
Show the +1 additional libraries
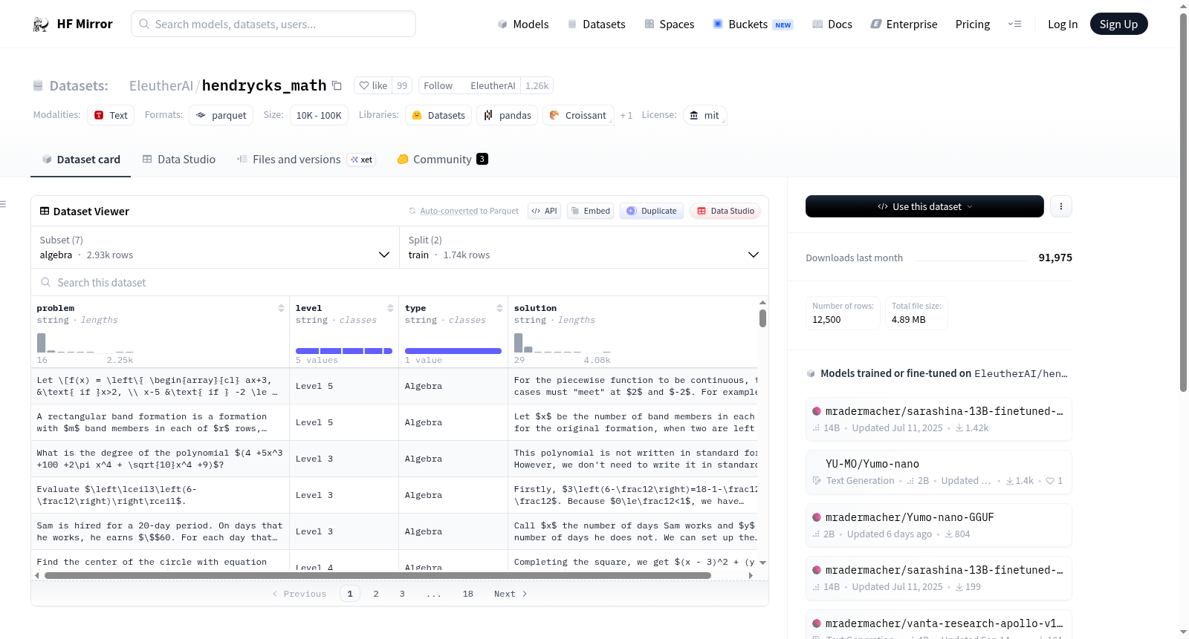pyautogui.click(x=626, y=115)
